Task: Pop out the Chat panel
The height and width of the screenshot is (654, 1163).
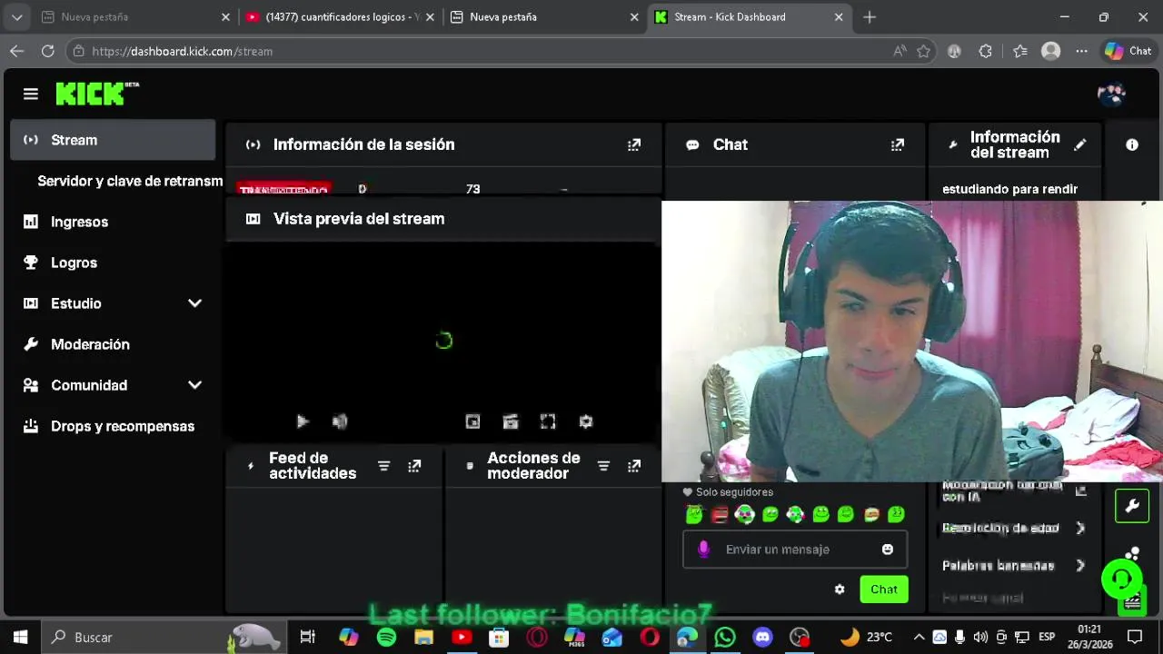Action: tap(898, 144)
